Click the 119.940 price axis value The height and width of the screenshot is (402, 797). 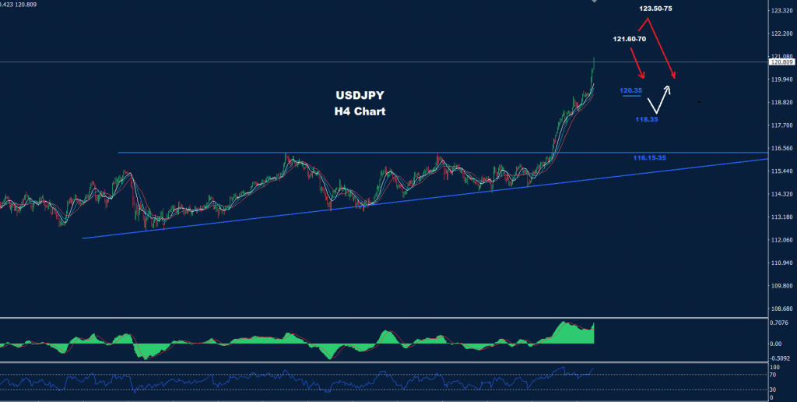point(782,79)
